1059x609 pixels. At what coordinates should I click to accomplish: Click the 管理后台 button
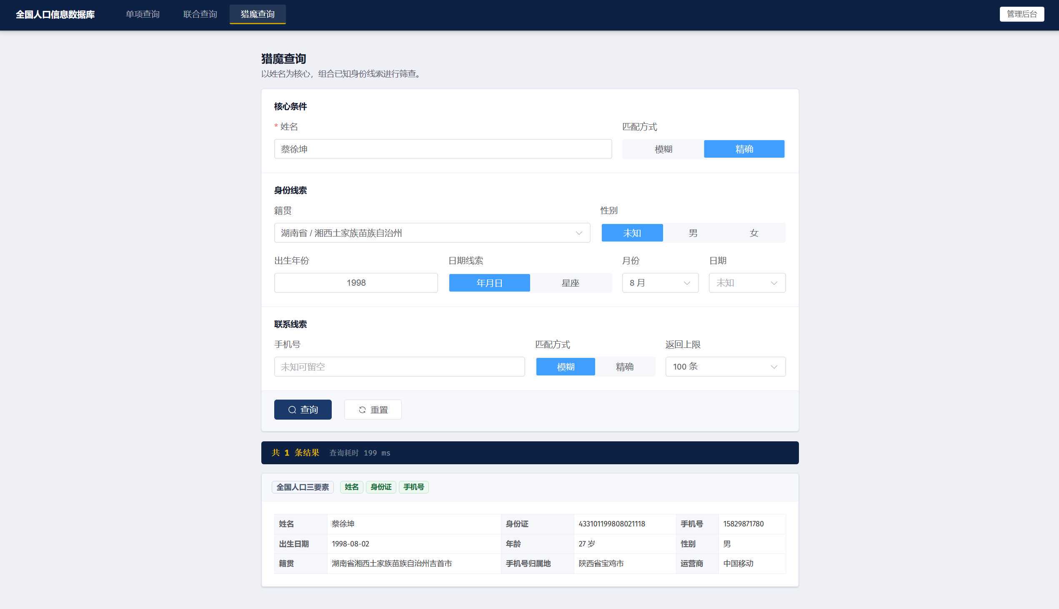coord(1022,14)
